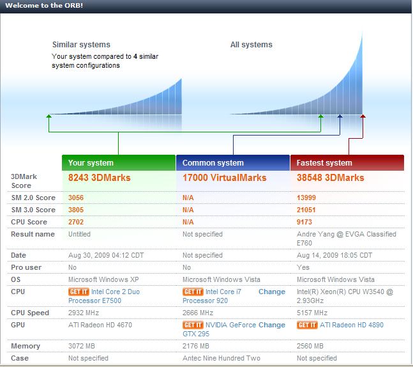Click the Welcome to the ORB! title
This screenshot has width=413, height=367.
coord(44,5)
